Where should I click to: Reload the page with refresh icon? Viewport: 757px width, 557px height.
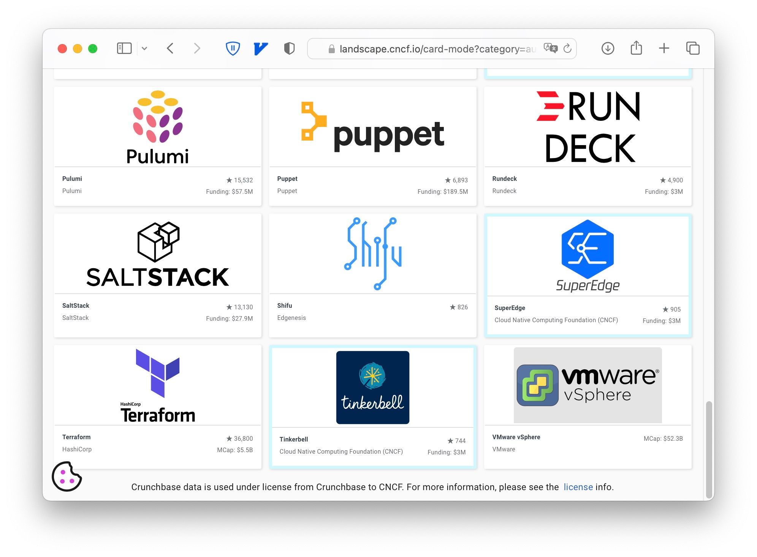coord(567,48)
